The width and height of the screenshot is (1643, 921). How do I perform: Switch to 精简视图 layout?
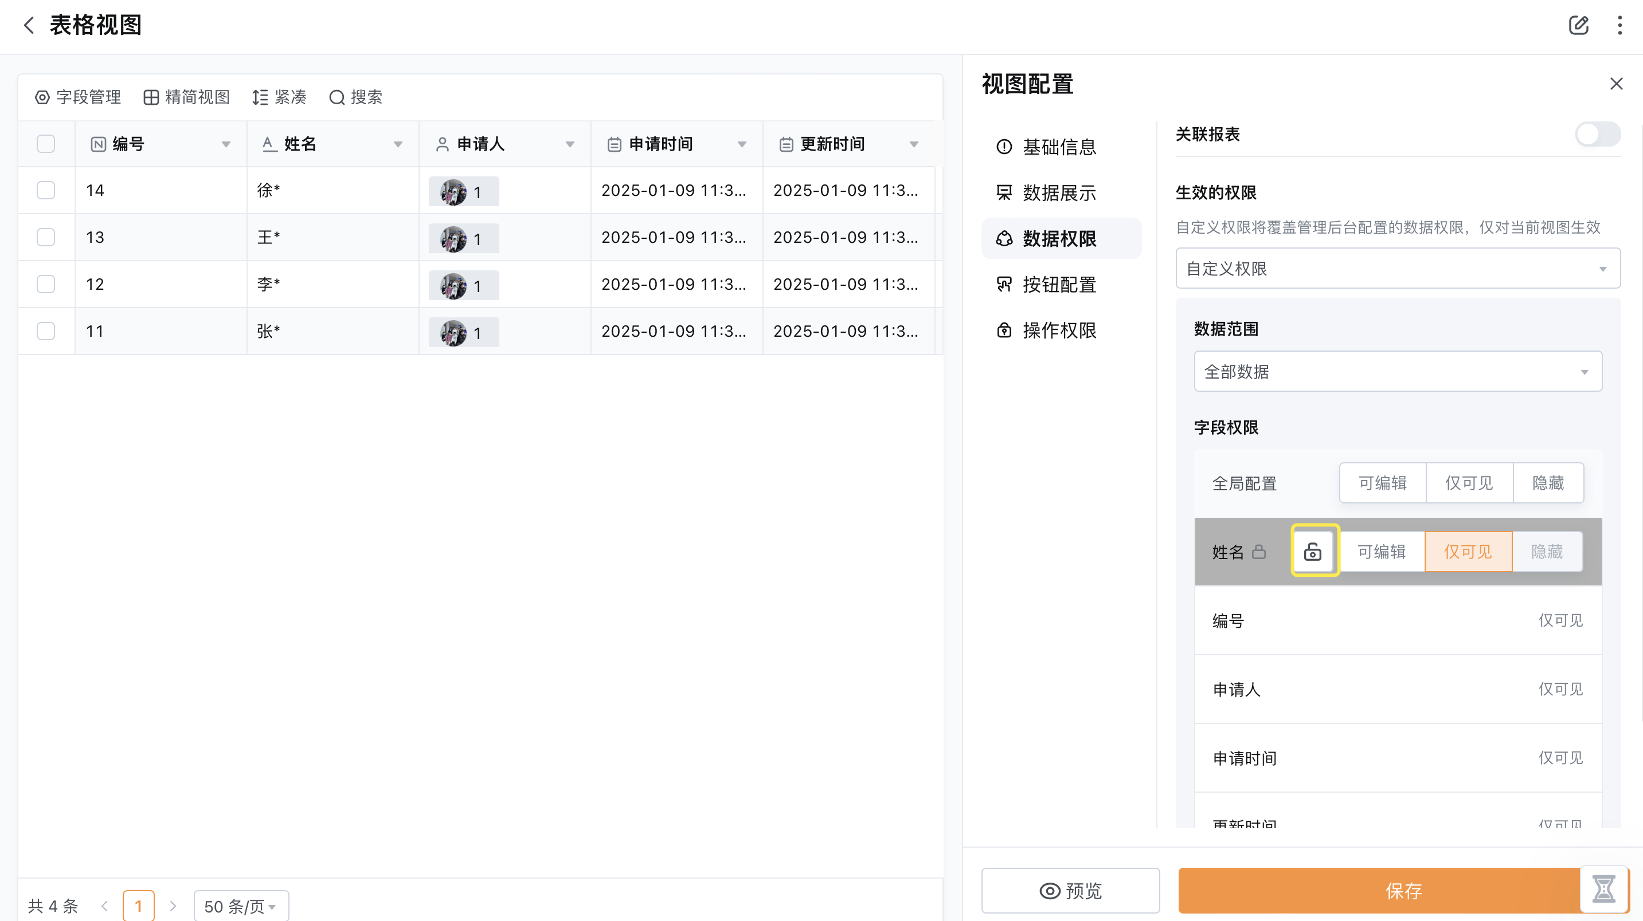pos(186,97)
